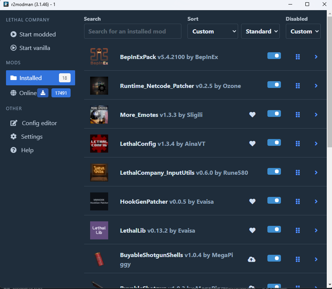332x289 pixels.
Task: Open the Disabled position Custom dropdown
Action: pos(303,31)
